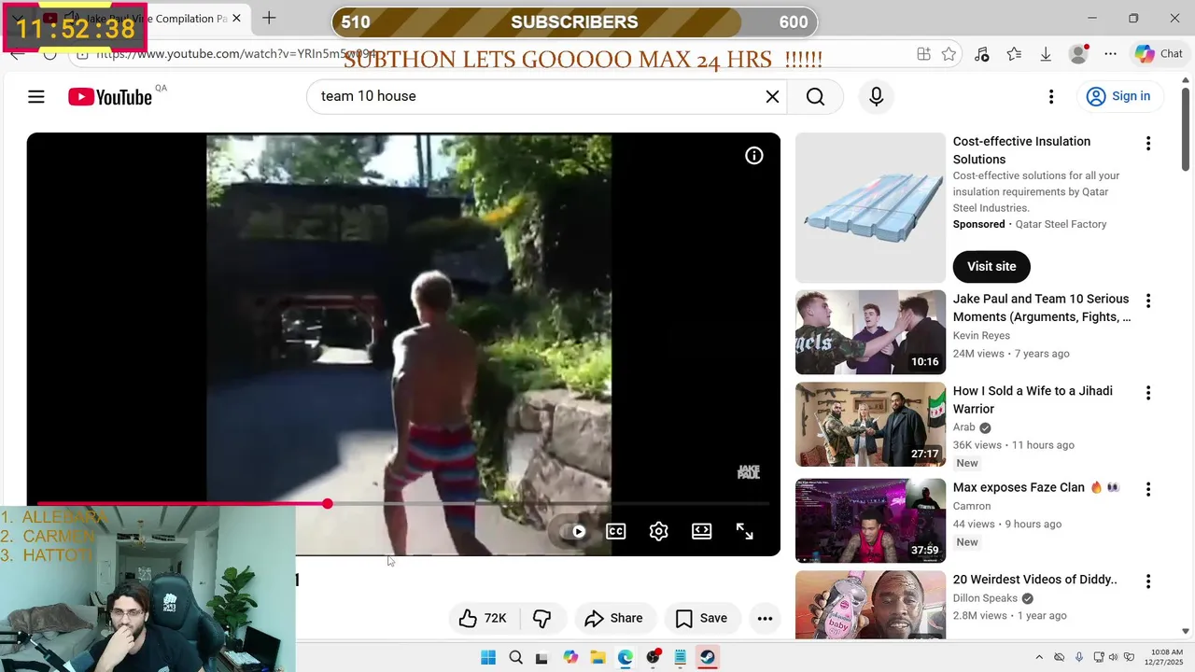Viewport: 1195px width, 672px height.
Task: Like the video with 72K likes
Action: tap(483, 618)
